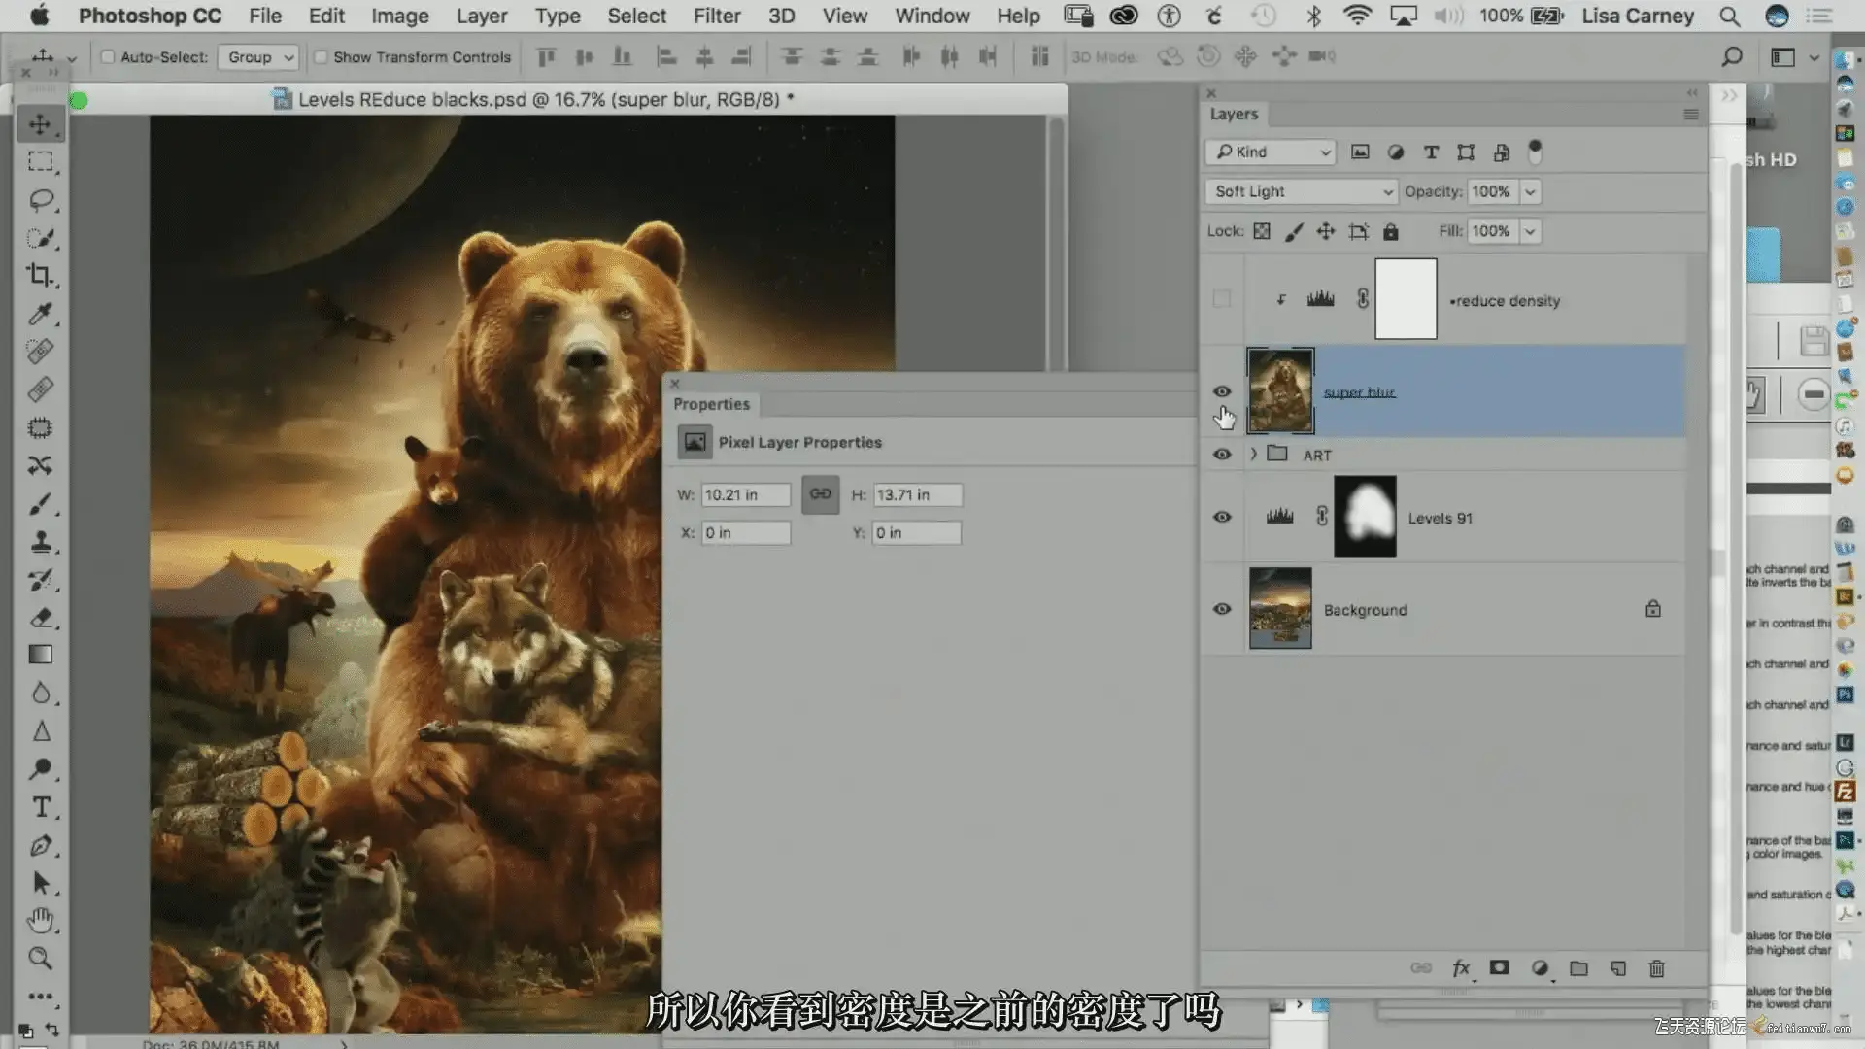Click the width input field

[744, 495]
